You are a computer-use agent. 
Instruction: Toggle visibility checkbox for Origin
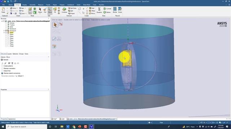click(x=6, y=46)
